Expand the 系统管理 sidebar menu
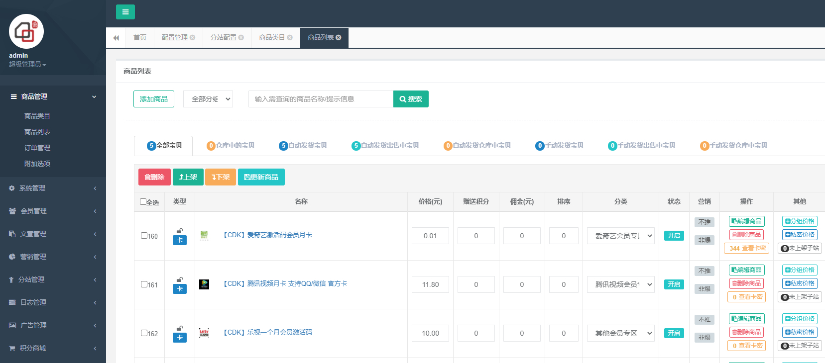825x363 pixels. 53,188
